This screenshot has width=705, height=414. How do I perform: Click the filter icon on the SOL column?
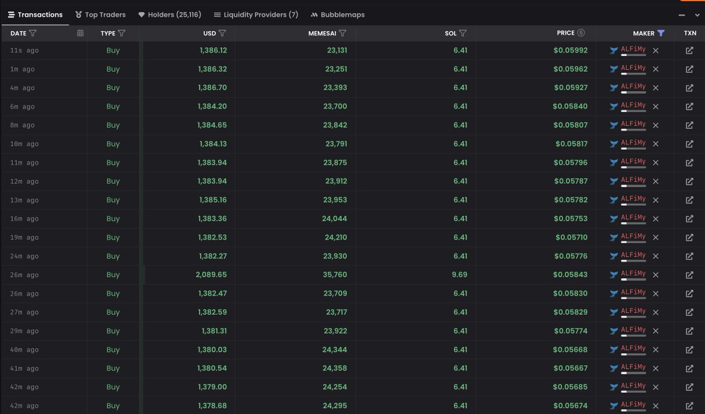[x=464, y=33]
